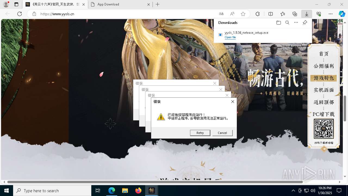This screenshot has width=348, height=196.
Task: Switch to the App Download tab
Action: [x=120, y=4]
